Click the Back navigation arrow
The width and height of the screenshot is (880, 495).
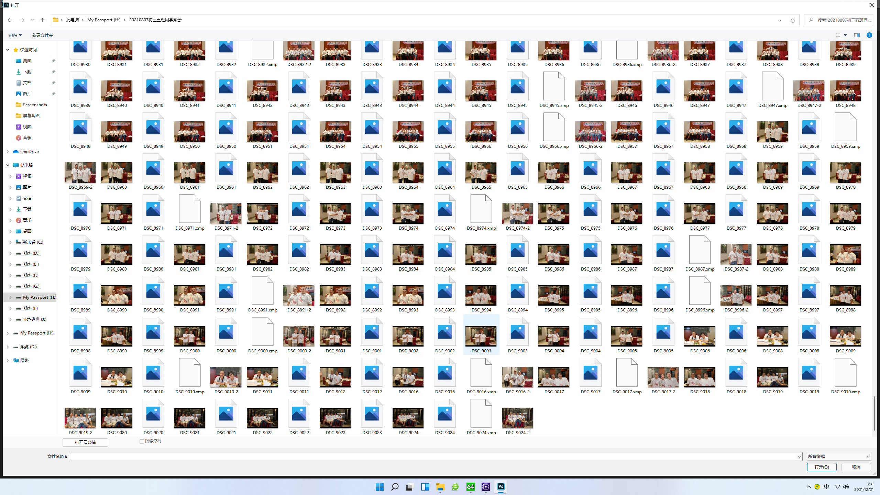[10, 20]
